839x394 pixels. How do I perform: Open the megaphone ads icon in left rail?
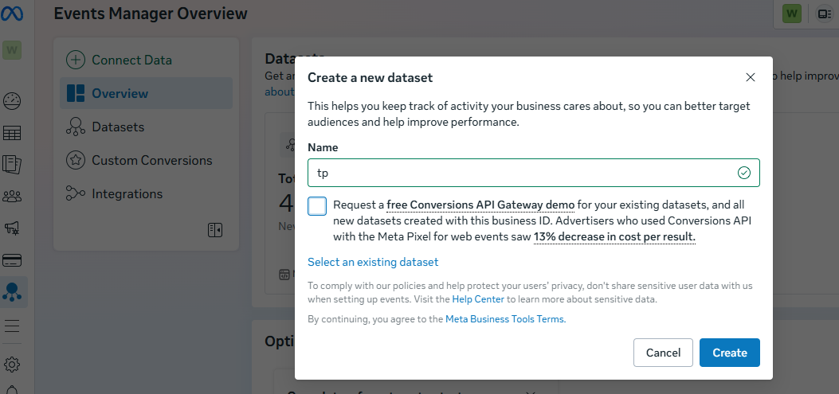click(x=12, y=228)
